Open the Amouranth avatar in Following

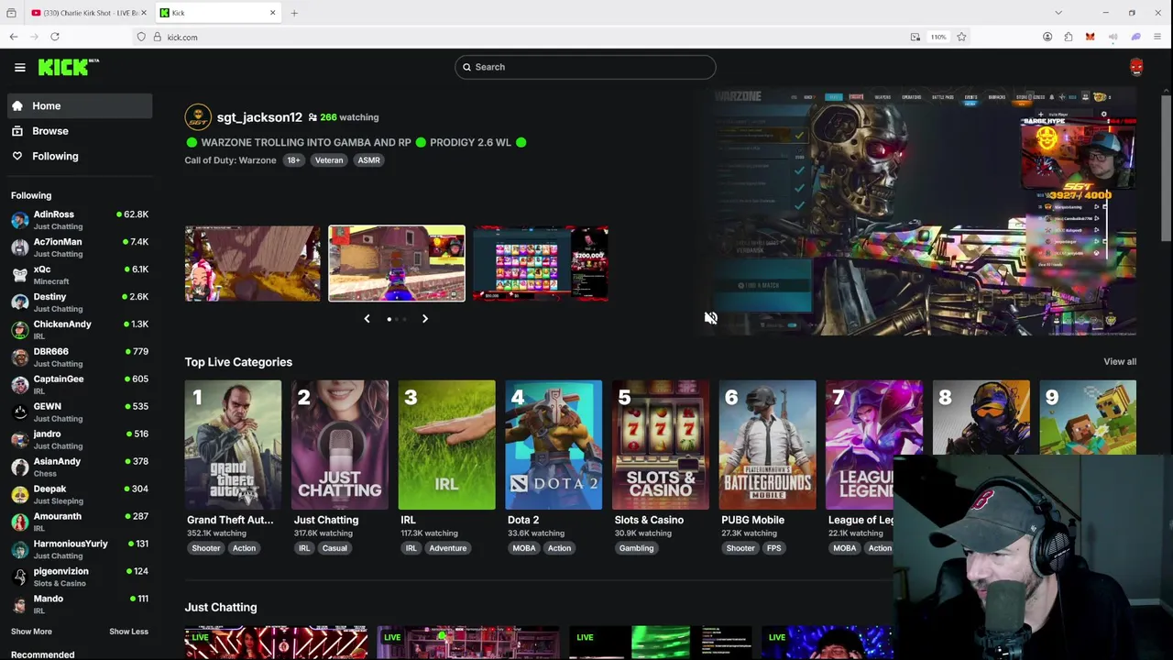tap(19, 522)
